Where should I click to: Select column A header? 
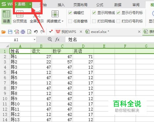pos(20,46)
